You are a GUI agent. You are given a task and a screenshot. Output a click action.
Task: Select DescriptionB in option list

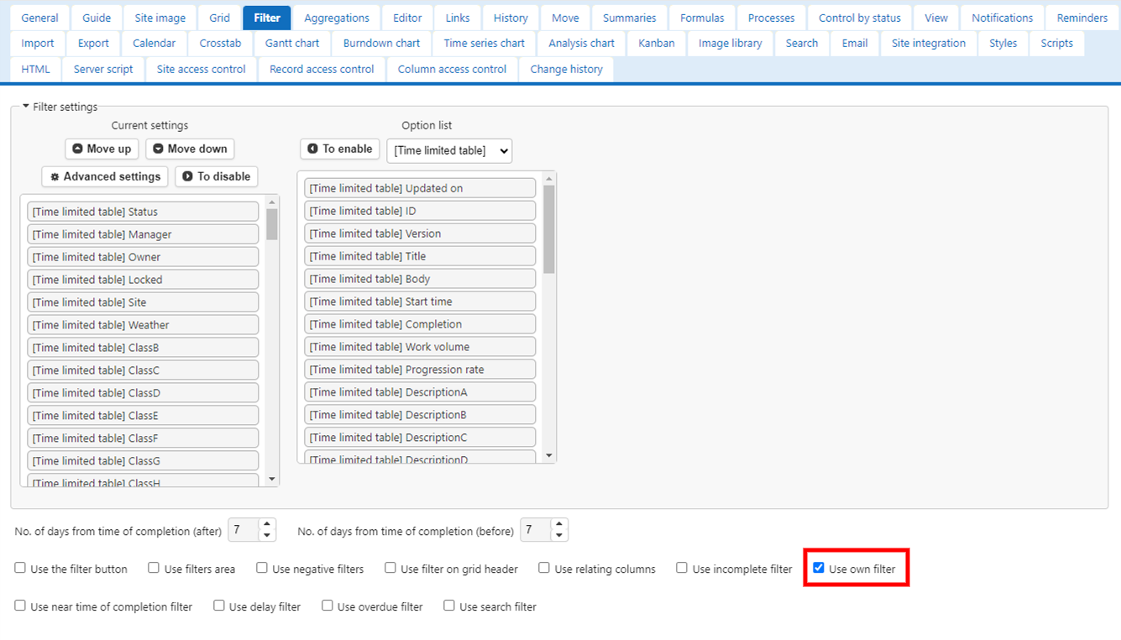pos(420,415)
